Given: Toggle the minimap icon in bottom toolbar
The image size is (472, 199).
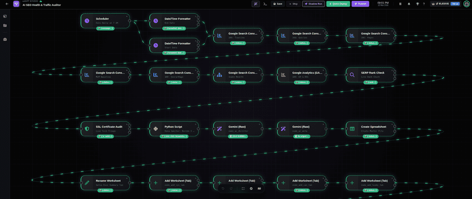Looking at the screenshot, I should tap(259, 189).
